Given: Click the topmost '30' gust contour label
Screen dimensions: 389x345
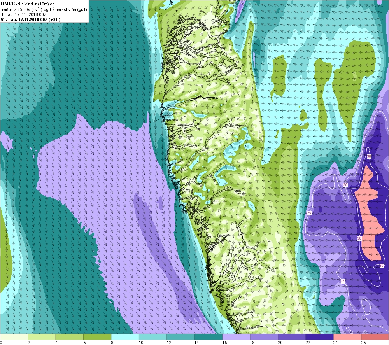Looking at the screenshot, I should click(x=369, y=156).
